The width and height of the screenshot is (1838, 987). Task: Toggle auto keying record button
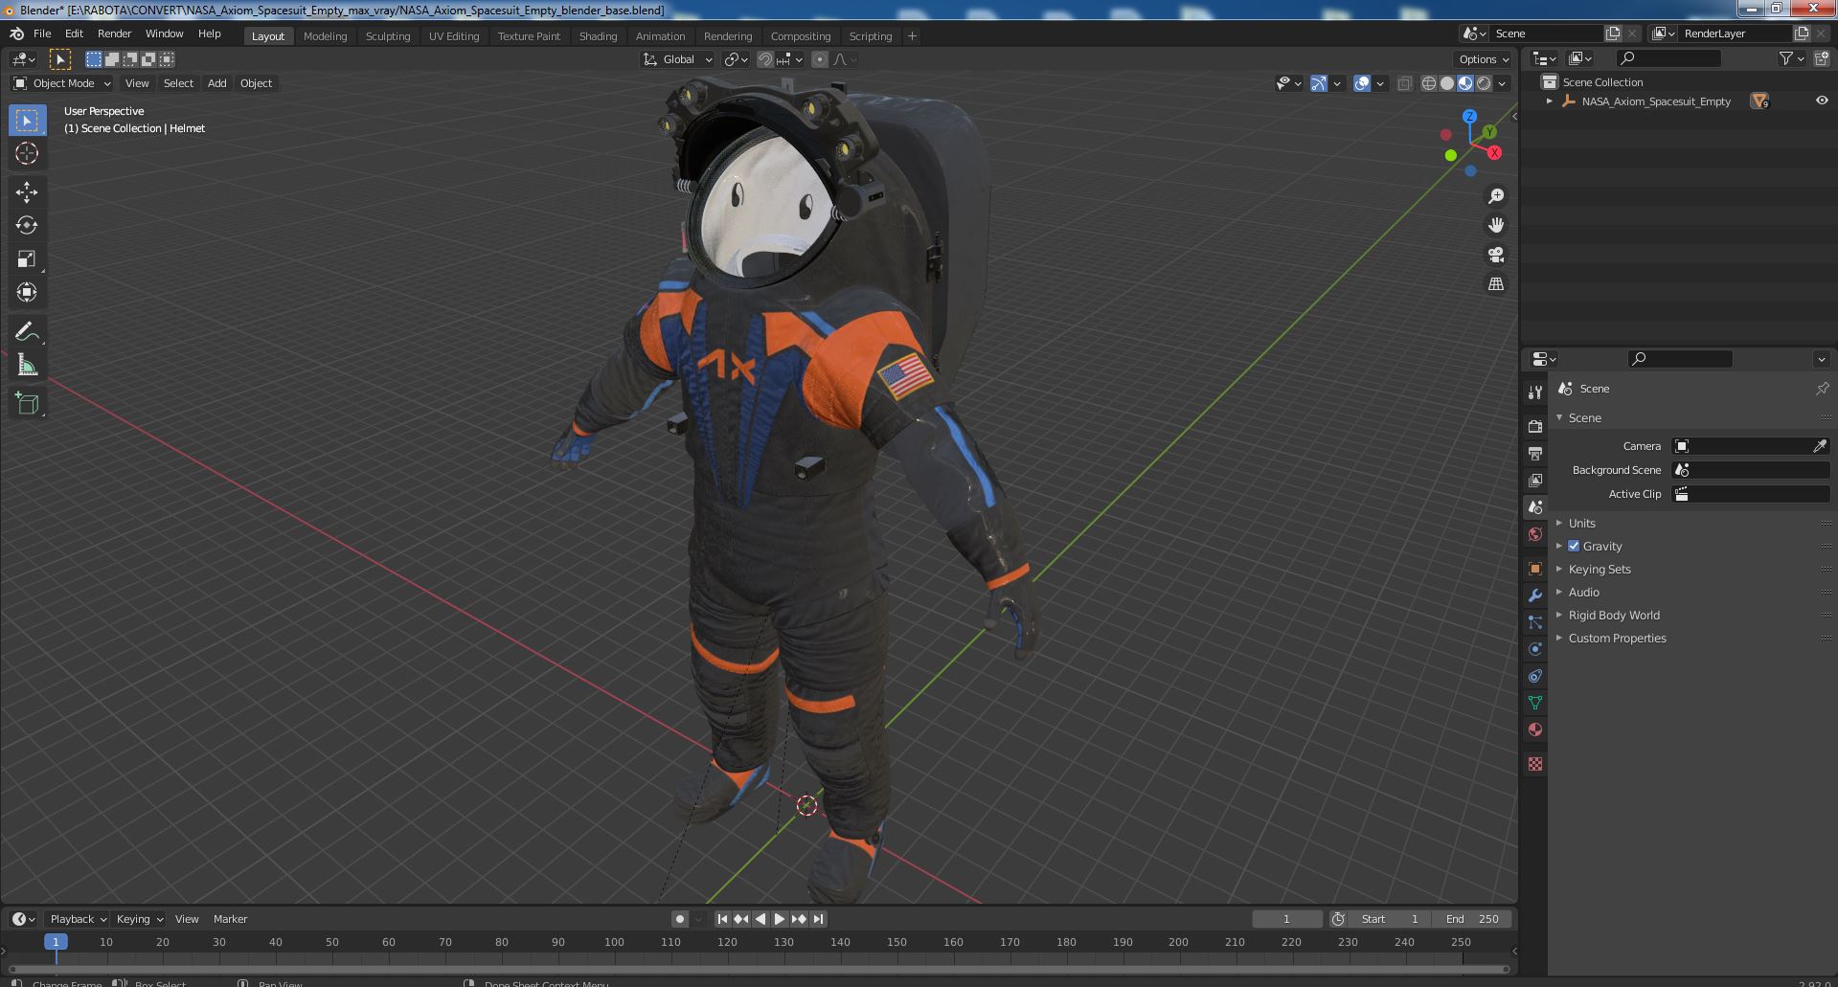[679, 919]
